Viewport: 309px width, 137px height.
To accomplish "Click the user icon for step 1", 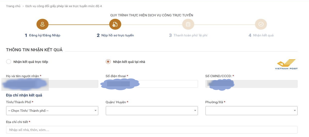I will coord(42,24).
